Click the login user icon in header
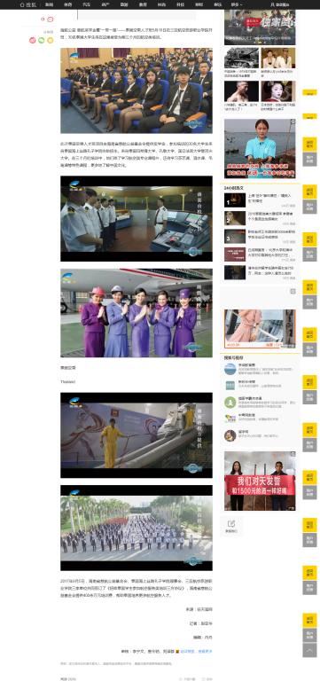The image size is (320, 681). pyautogui.click(x=273, y=4)
